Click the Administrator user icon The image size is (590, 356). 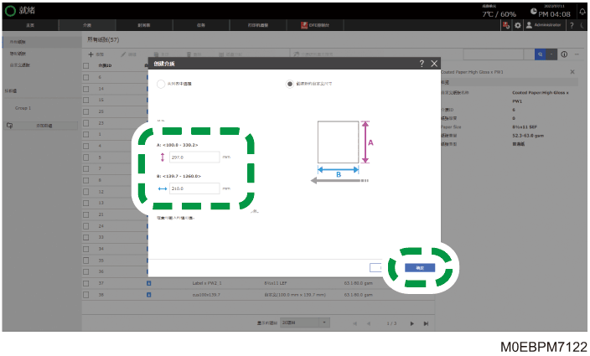(529, 25)
